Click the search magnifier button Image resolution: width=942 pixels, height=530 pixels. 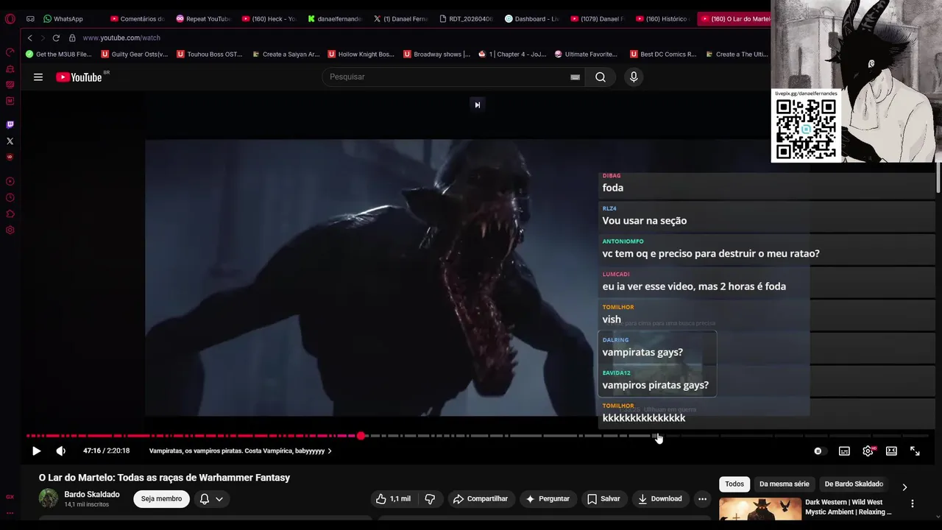coord(601,77)
